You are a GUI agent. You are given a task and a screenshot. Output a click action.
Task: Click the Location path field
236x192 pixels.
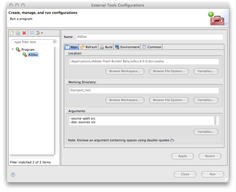click(x=144, y=62)
